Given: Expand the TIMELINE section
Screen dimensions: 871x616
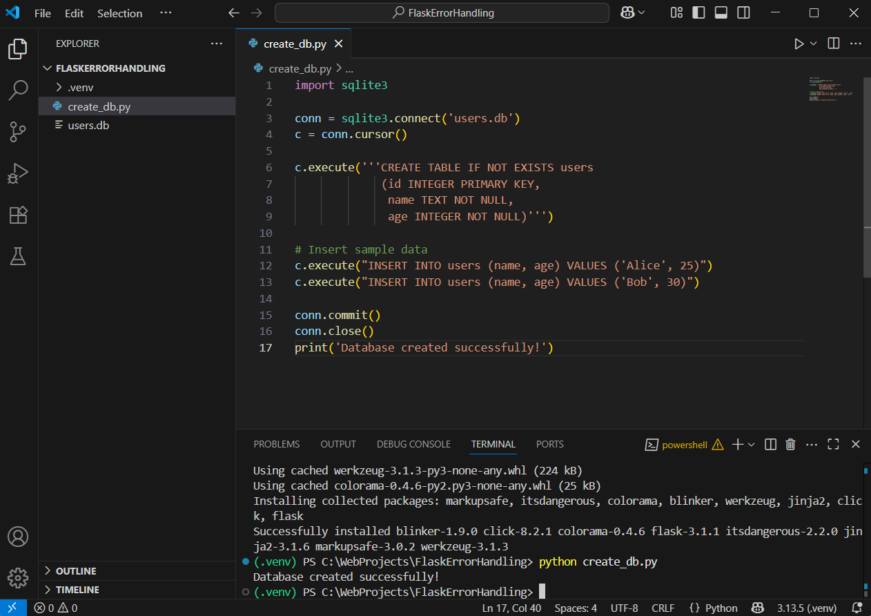Looking at the screenshot, I should [x=137, y=590].
